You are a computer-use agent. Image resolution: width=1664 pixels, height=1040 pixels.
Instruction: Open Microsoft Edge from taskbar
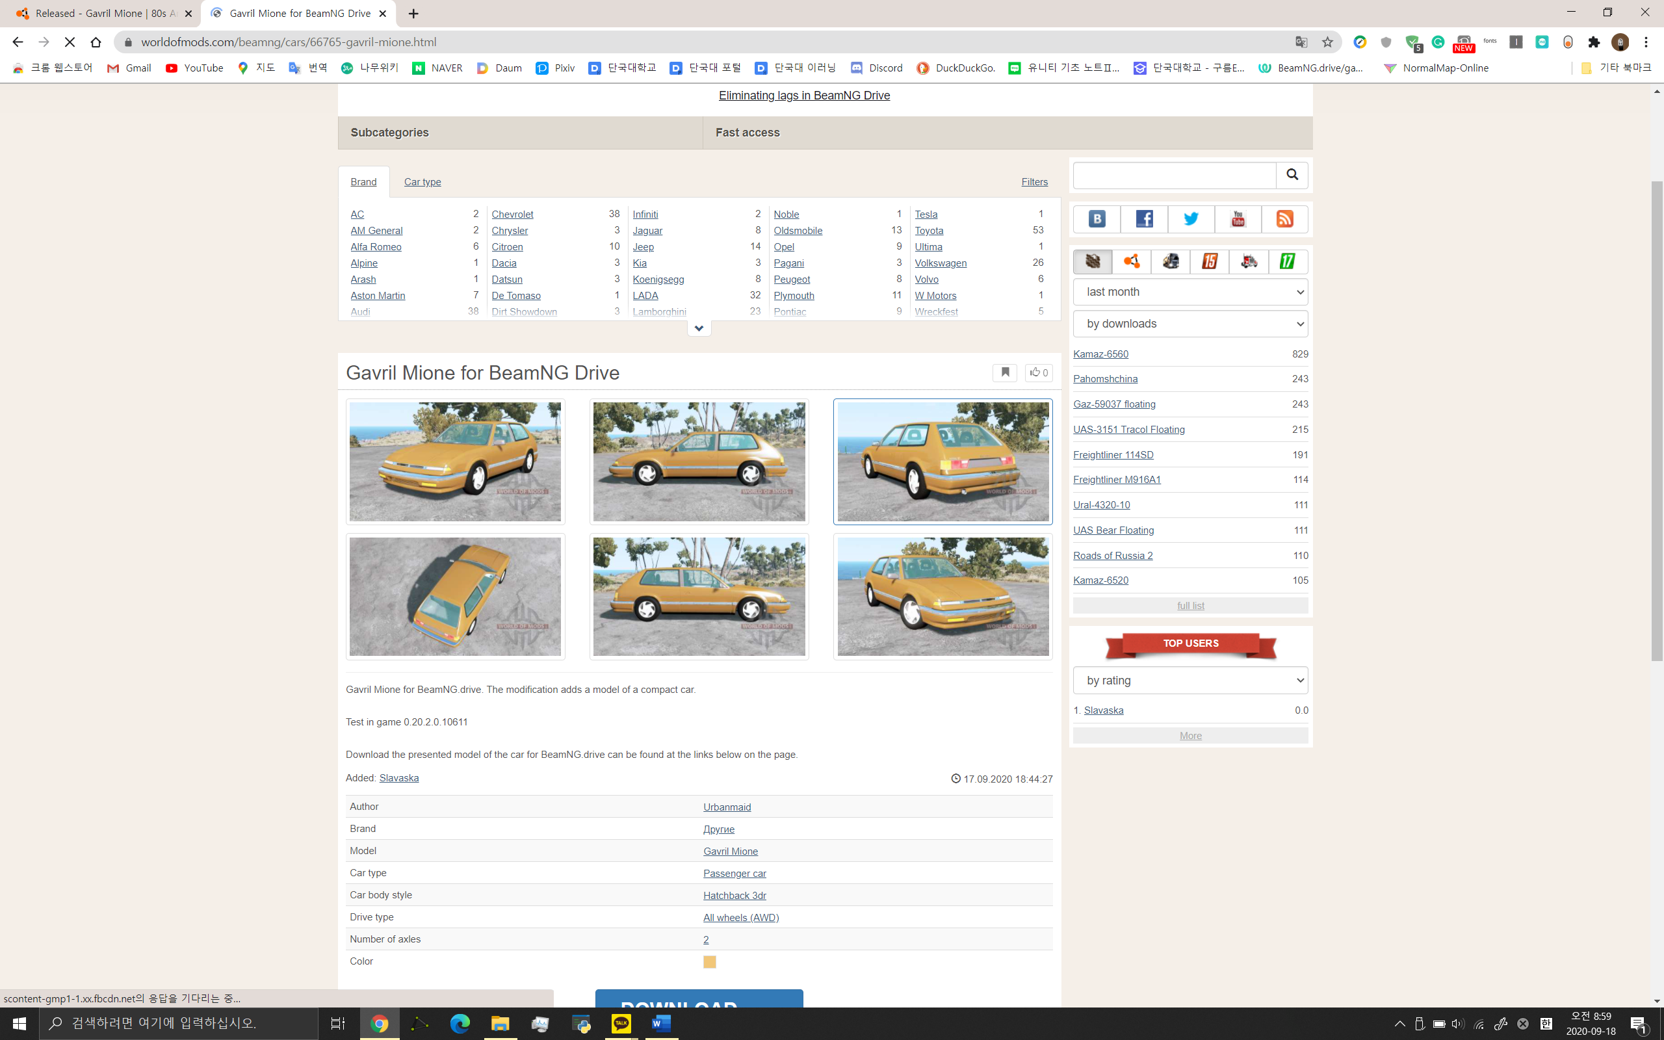460,1024
